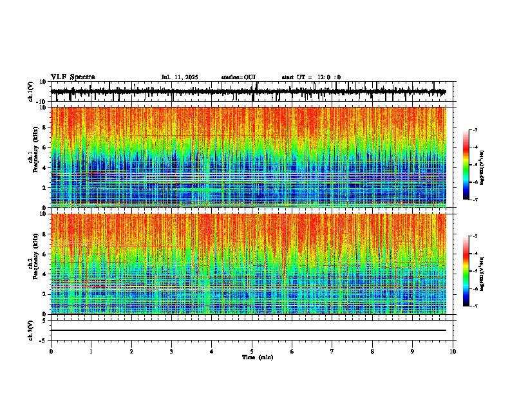Click the flat ch.3 voltage line

tap(248, 330)
